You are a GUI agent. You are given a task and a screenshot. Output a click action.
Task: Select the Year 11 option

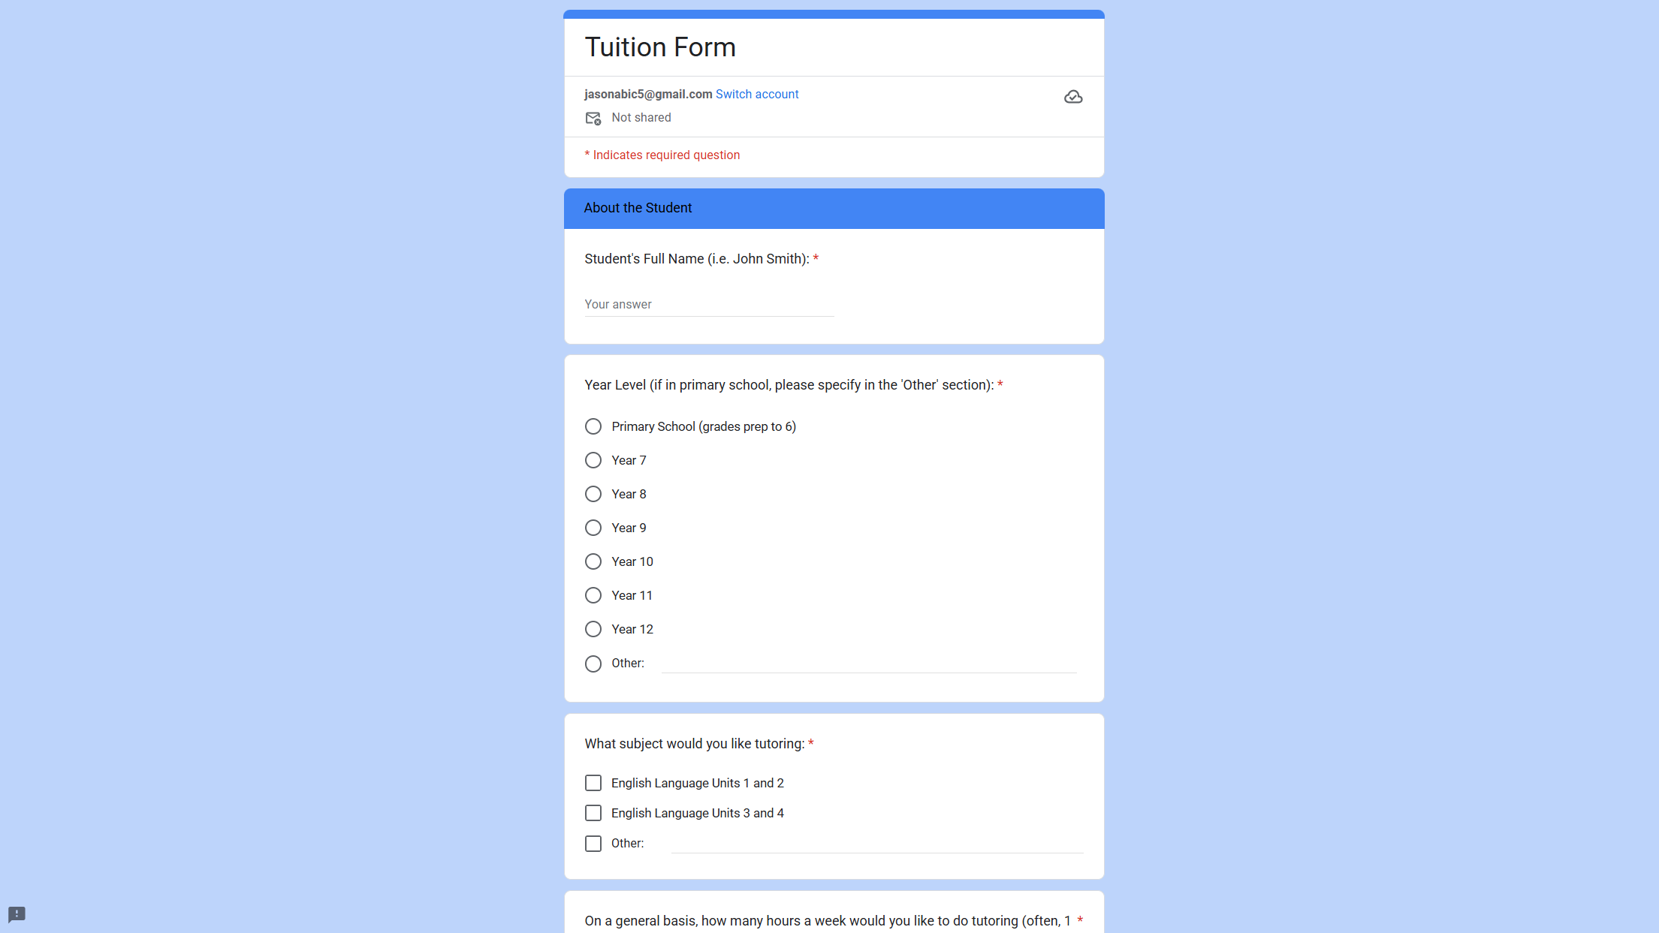point(593,596)
